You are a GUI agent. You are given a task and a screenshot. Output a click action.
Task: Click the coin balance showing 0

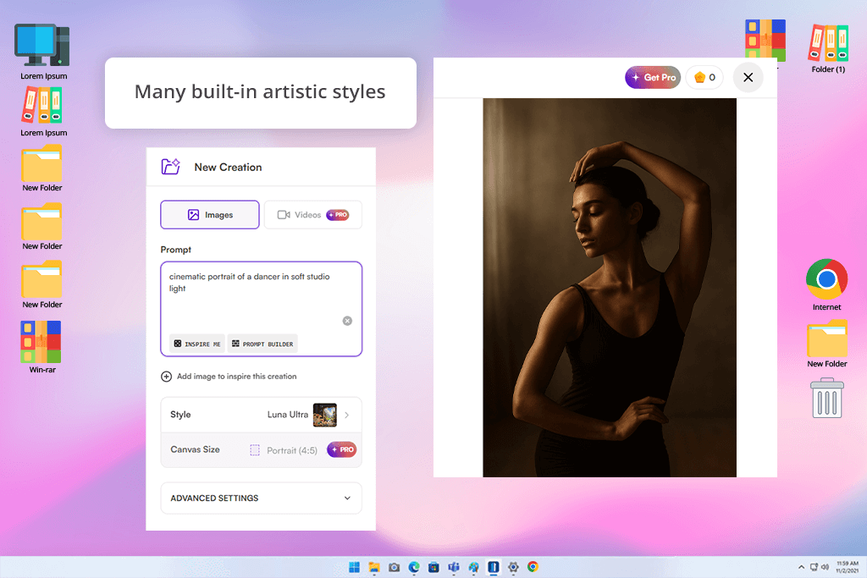point(705,77)
